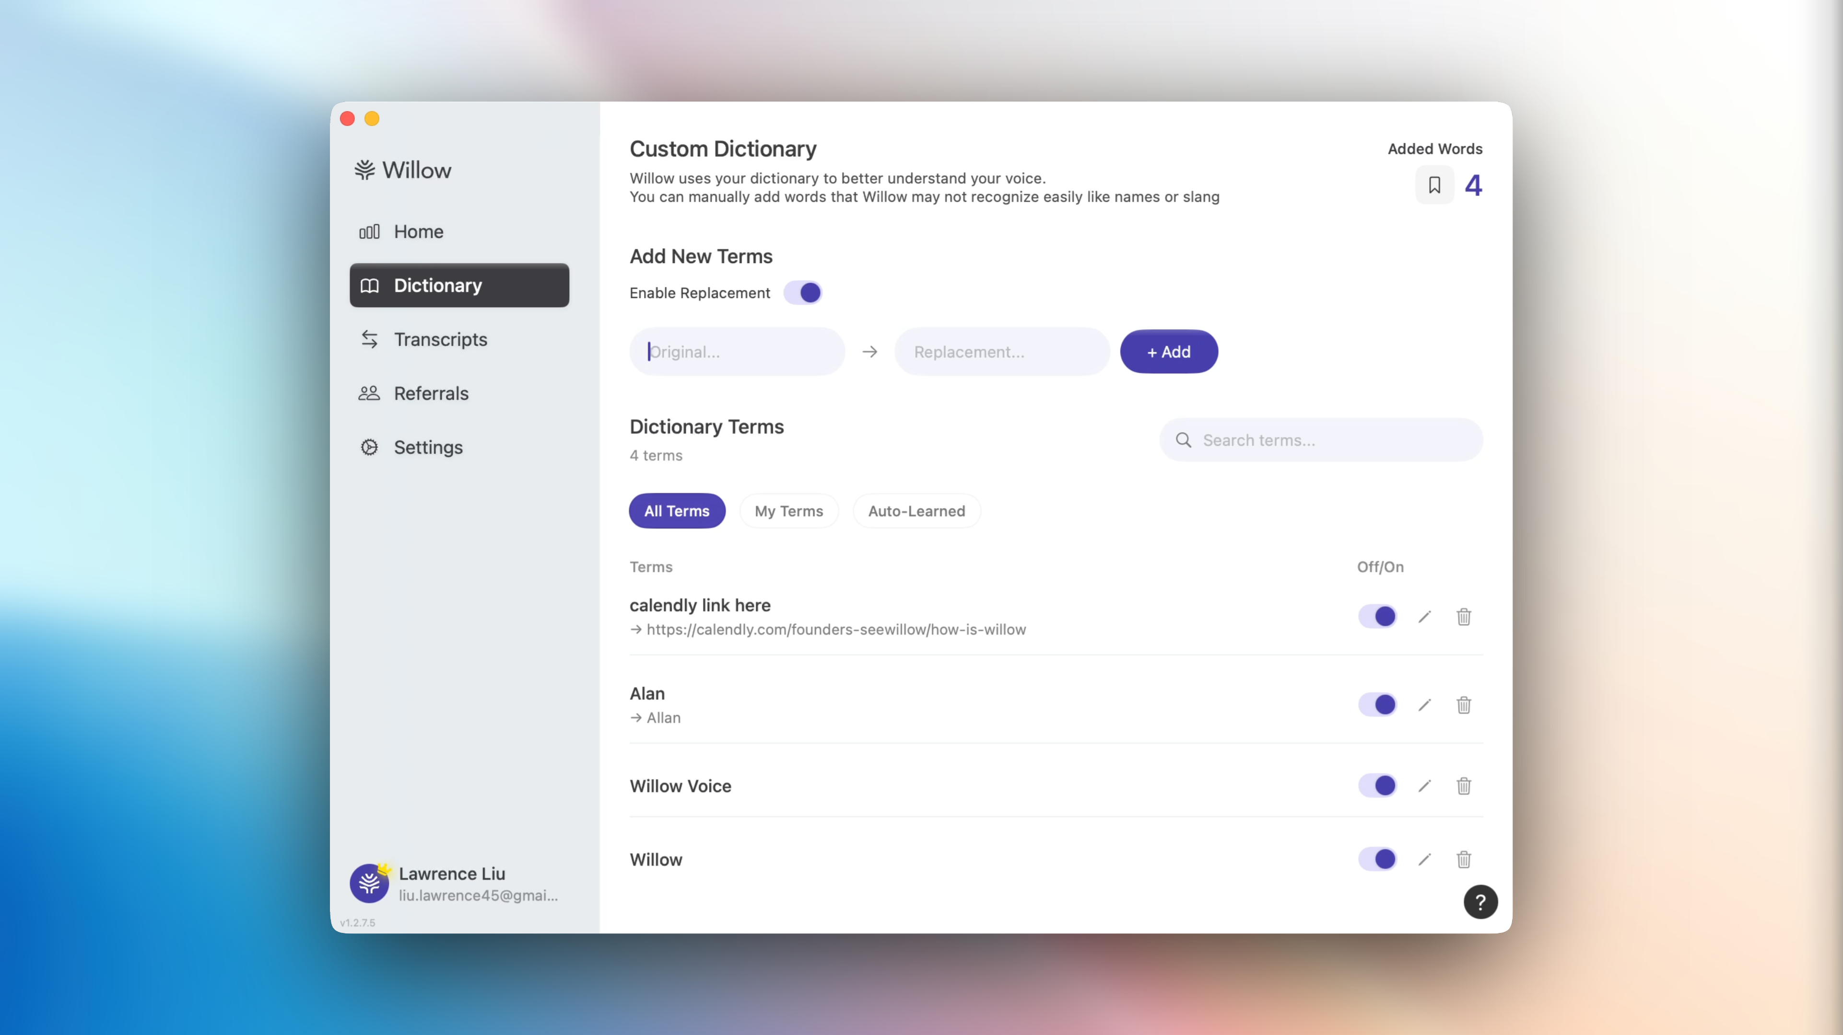Click the + Add button
1843x1035 pixels.
[x=1169, y=352]
